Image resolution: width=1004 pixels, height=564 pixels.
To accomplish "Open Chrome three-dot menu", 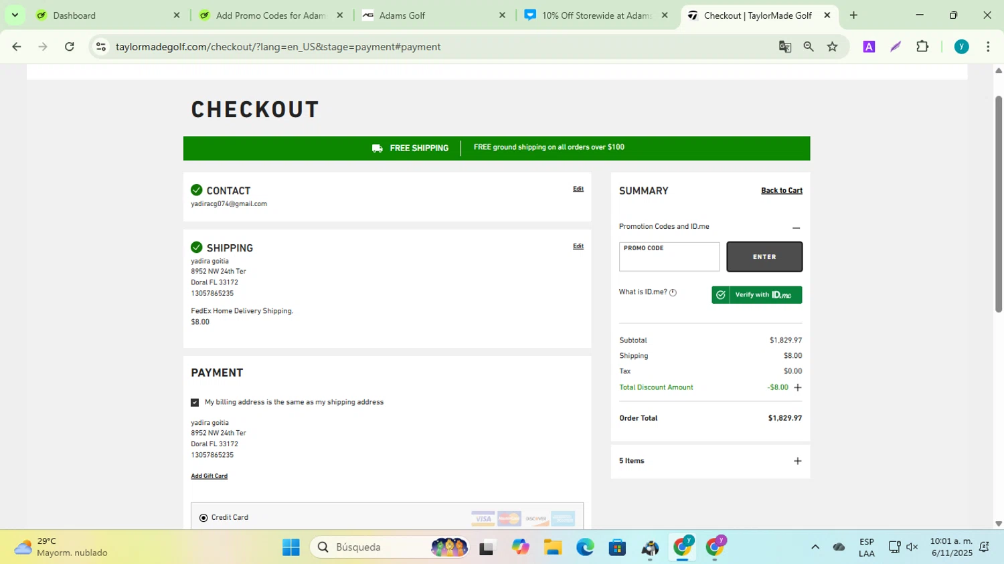I will pos(988,47).
